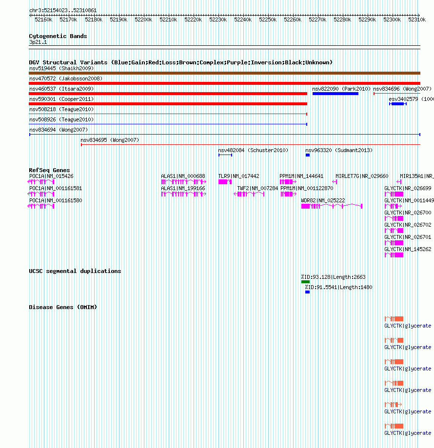Open the nsv834695 (Wong2007) variant label
The image size is (434, 448).
tap(110, 140)
